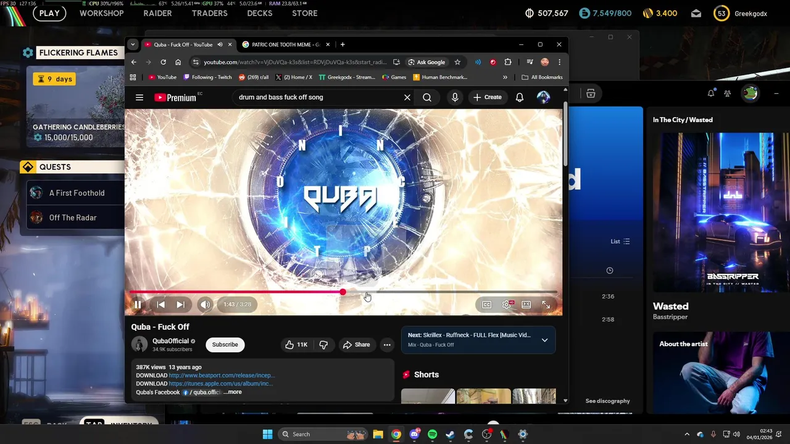Skip to next video in player
Viewport: 790px width, 444px height.
[x=180, y=305]
